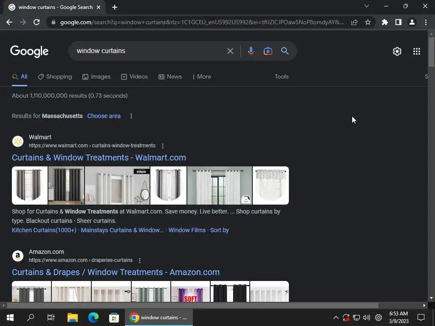Reload the current page
The width and height of the screenshot is (435, 326).
(37, 22)
